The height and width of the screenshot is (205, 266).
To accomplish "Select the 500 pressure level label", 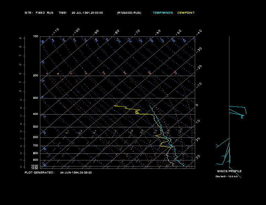I will click(x=36, y=127).
